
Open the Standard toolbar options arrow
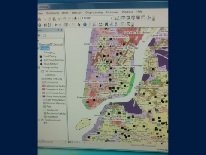[x=154, y=19]
